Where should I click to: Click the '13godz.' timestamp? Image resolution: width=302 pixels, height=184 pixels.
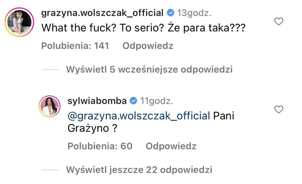pyautogui.click(x=194, y=13)
